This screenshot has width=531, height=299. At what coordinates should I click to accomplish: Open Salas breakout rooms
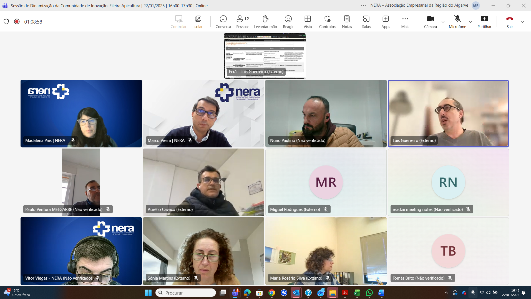pos(366,22)
